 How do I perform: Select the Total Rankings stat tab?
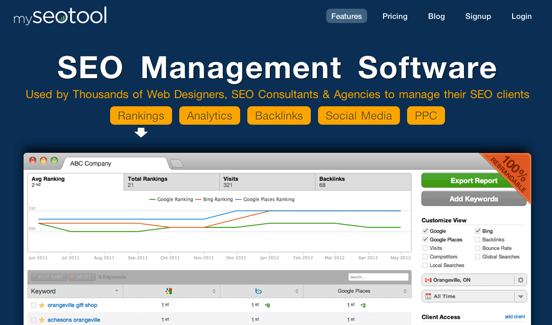click(172, 181)
